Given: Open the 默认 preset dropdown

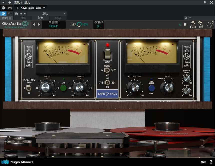Looking at the screenshot, I should click(47, 13).
